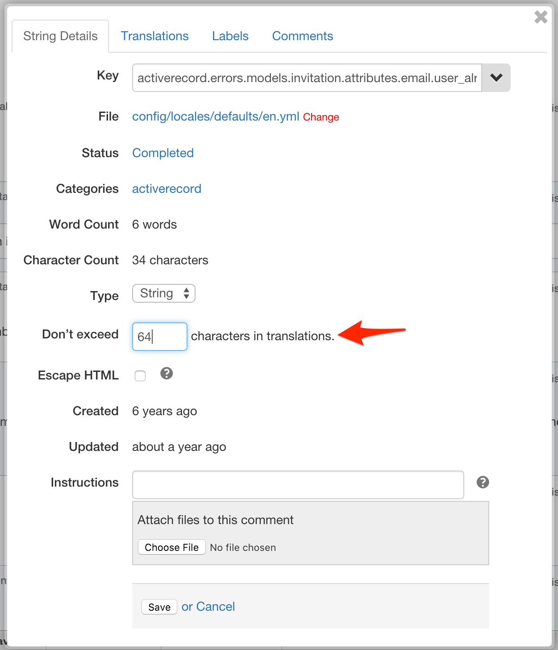Open the Key dropdown chevron
The height and width of the screenshot is (650, 558).
coord(496,78)
